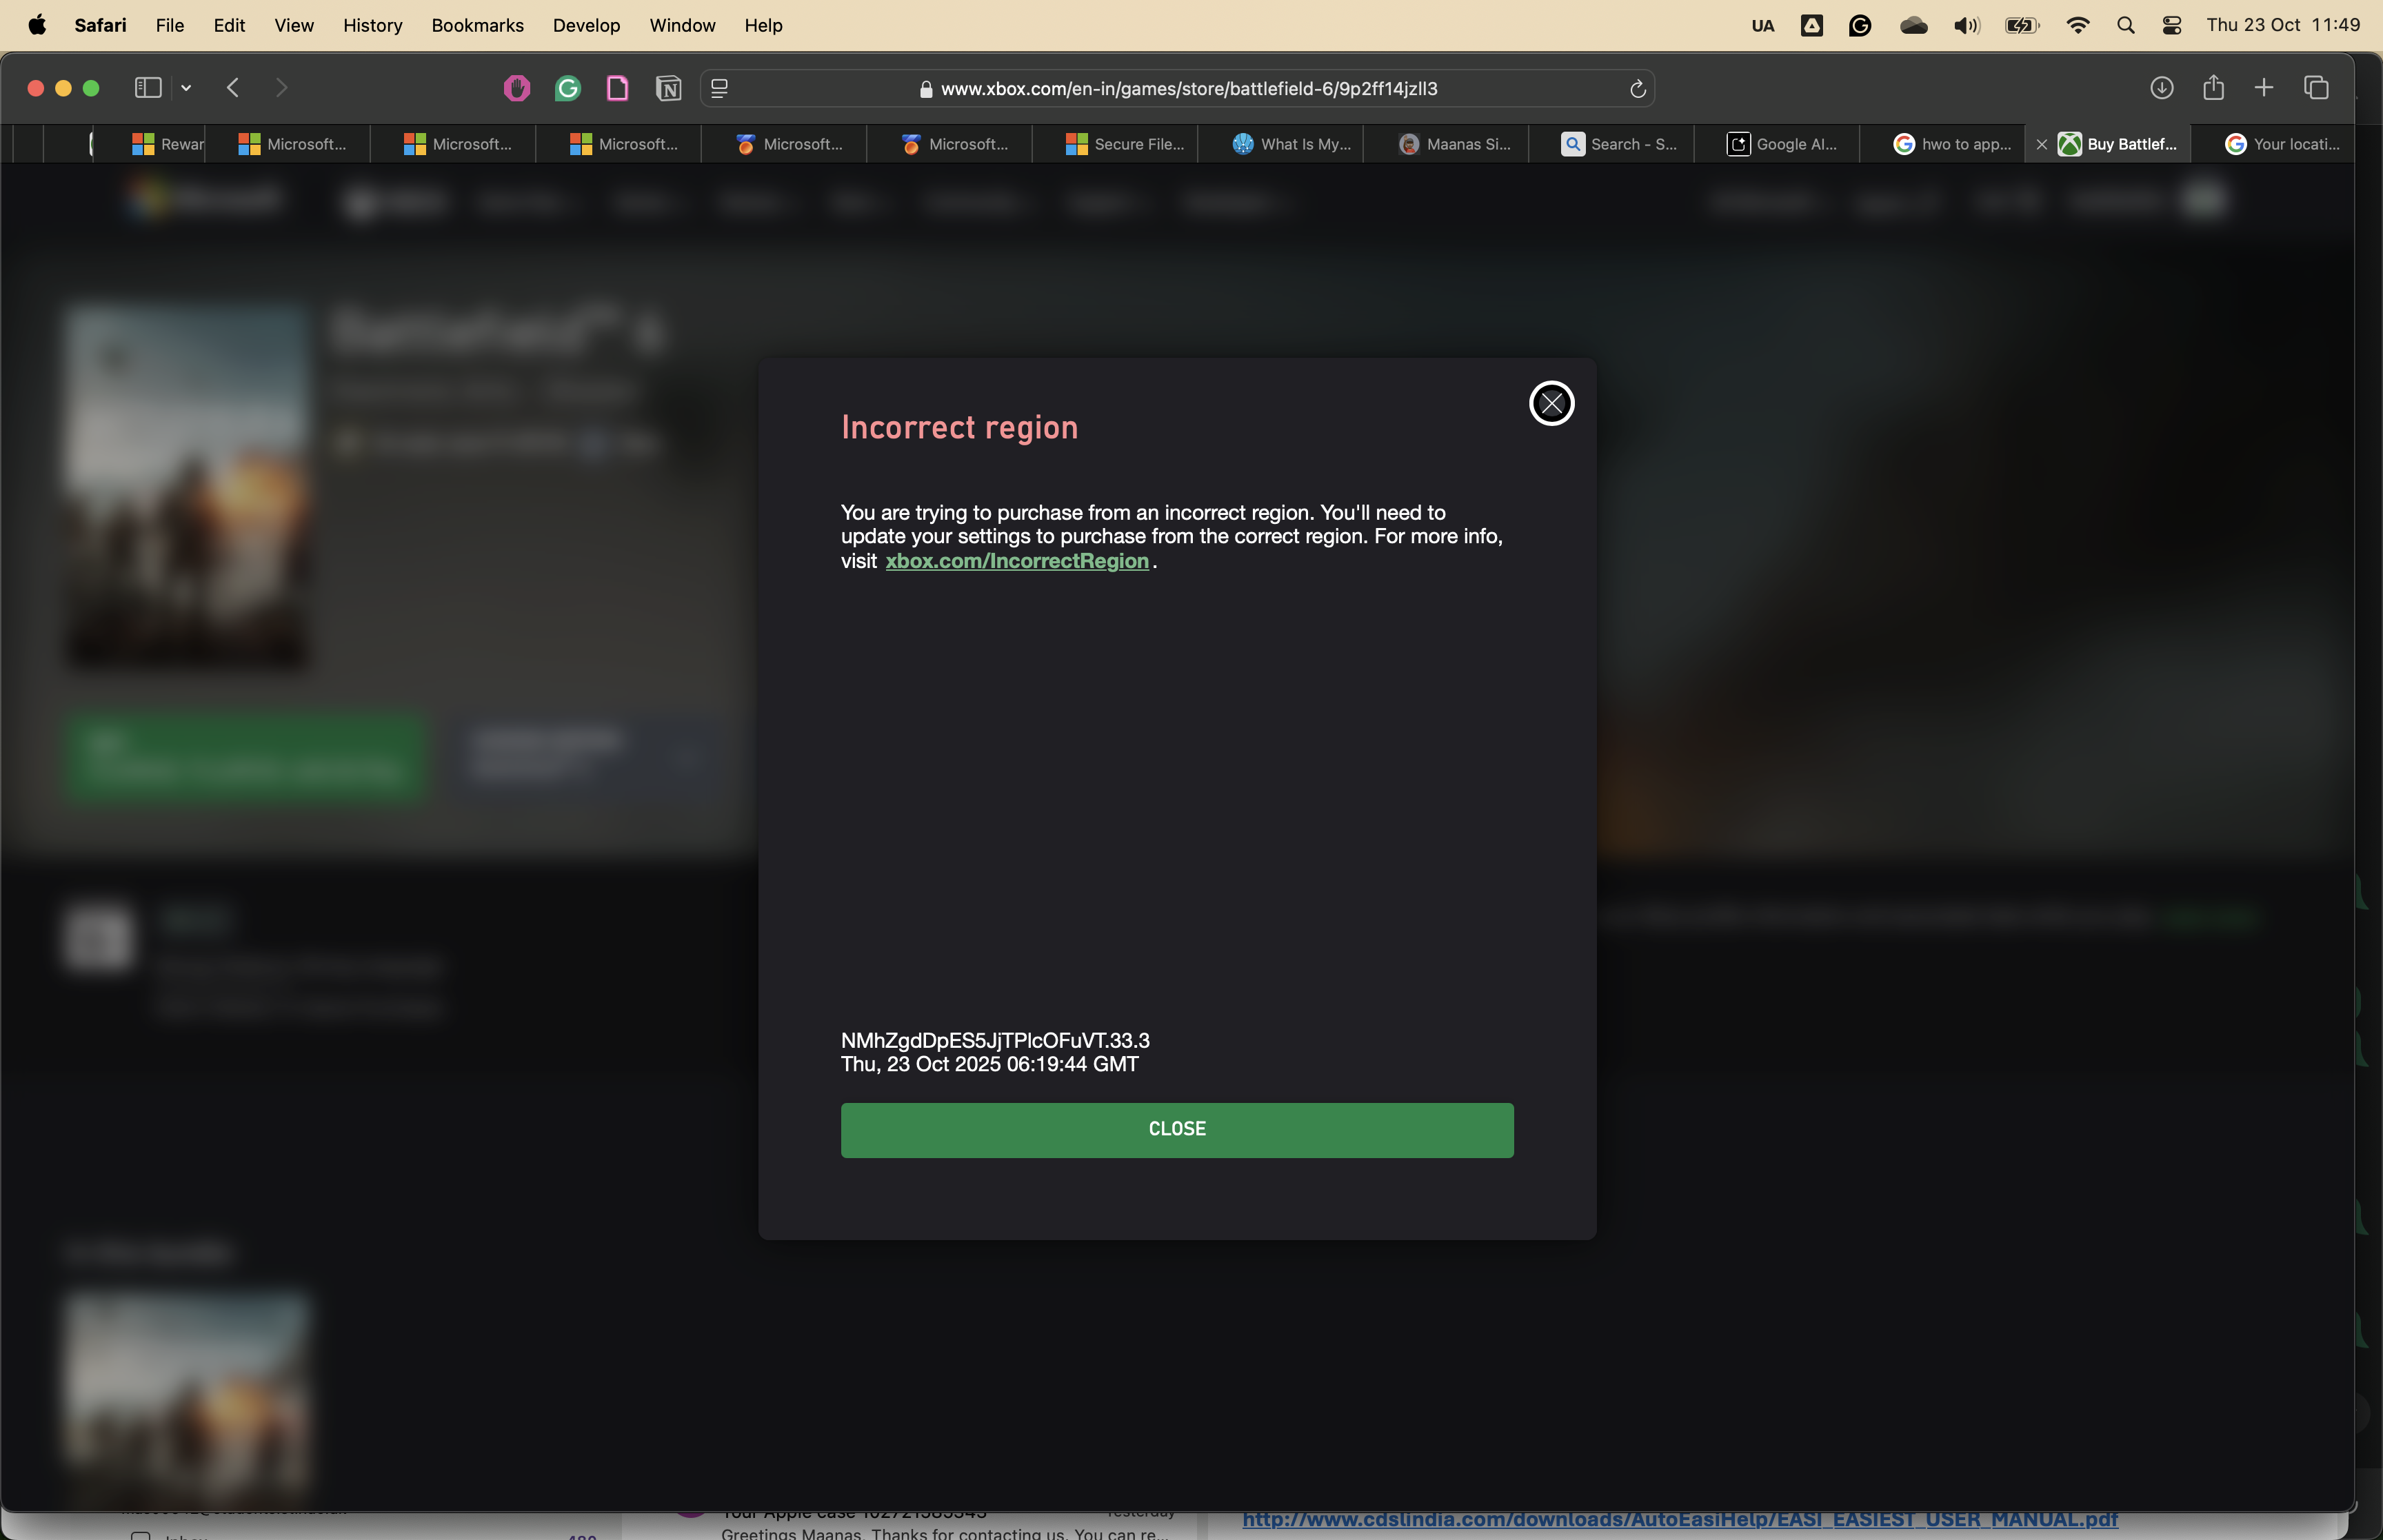Open the page reader menu icon in address bar
The image size is (2383, 1540).
(x=719, y=89)
